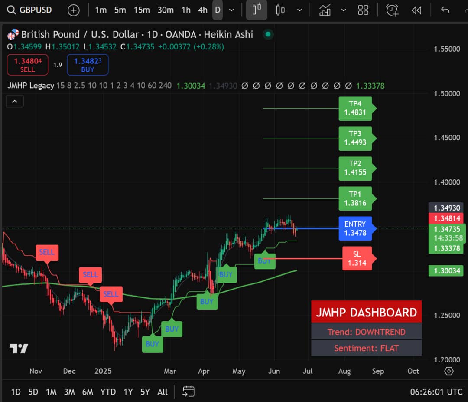Set range to 6M
Image resolution: width=468 pixels, height=402 pixels.
click(x=88, y=392)
